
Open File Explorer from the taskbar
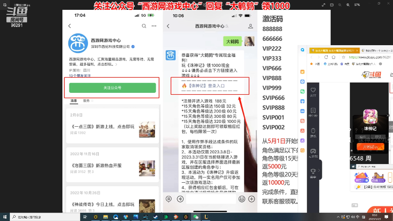106,217
